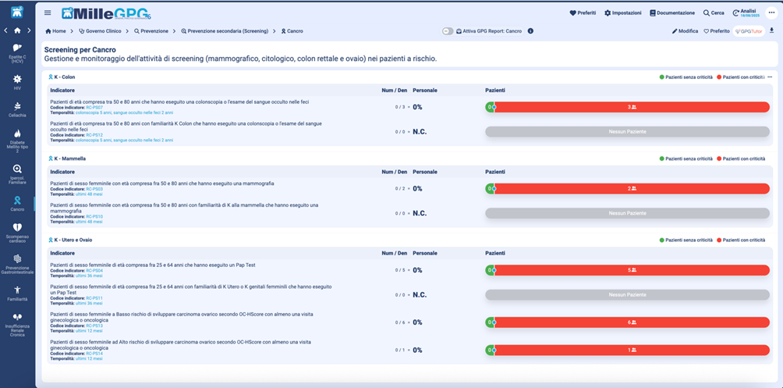Click the info icon beside GPG Report toggle

click(x=530, y=31)
